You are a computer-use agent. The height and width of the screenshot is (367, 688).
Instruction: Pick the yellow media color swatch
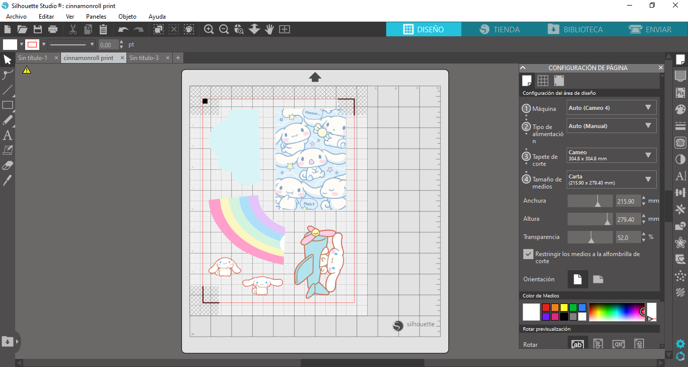564,308
